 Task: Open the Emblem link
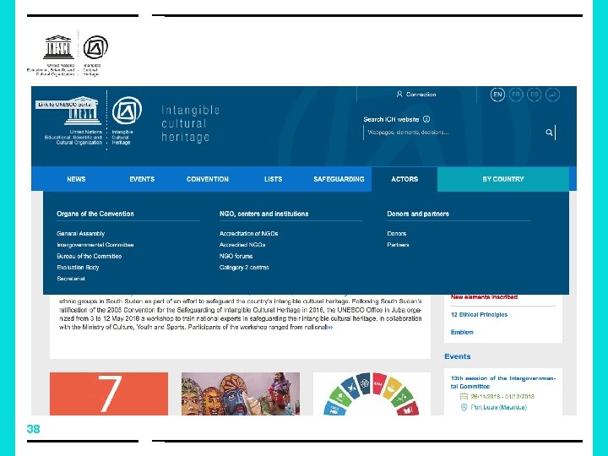point(462,332)
